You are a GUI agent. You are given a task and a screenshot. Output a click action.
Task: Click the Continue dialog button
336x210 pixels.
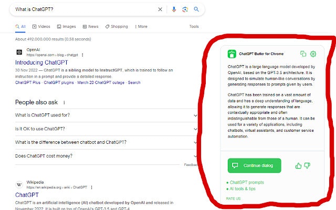254,165
